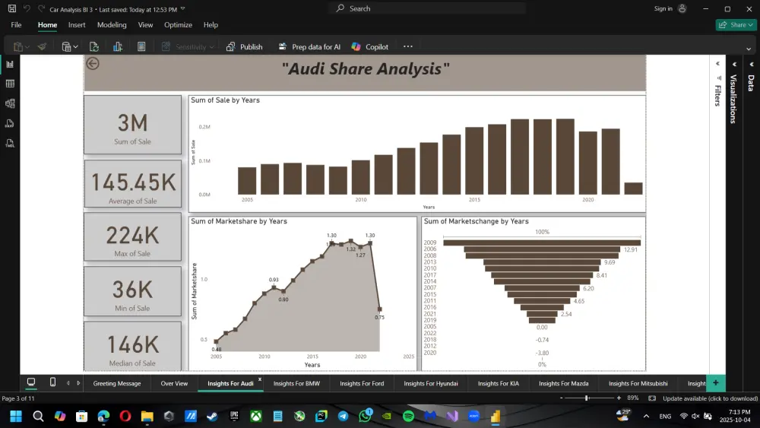Select the Home ribbon tab
The height and width of the screenshot is (428, 760).
[x=47, y=25]
